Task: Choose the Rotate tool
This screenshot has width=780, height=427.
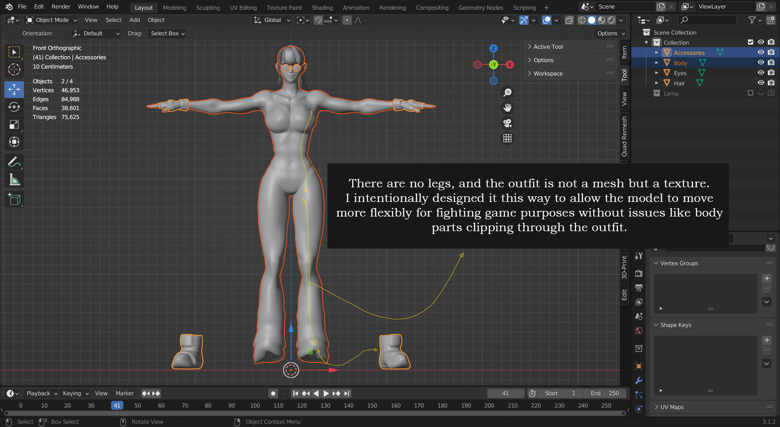Action: point(14,107)
